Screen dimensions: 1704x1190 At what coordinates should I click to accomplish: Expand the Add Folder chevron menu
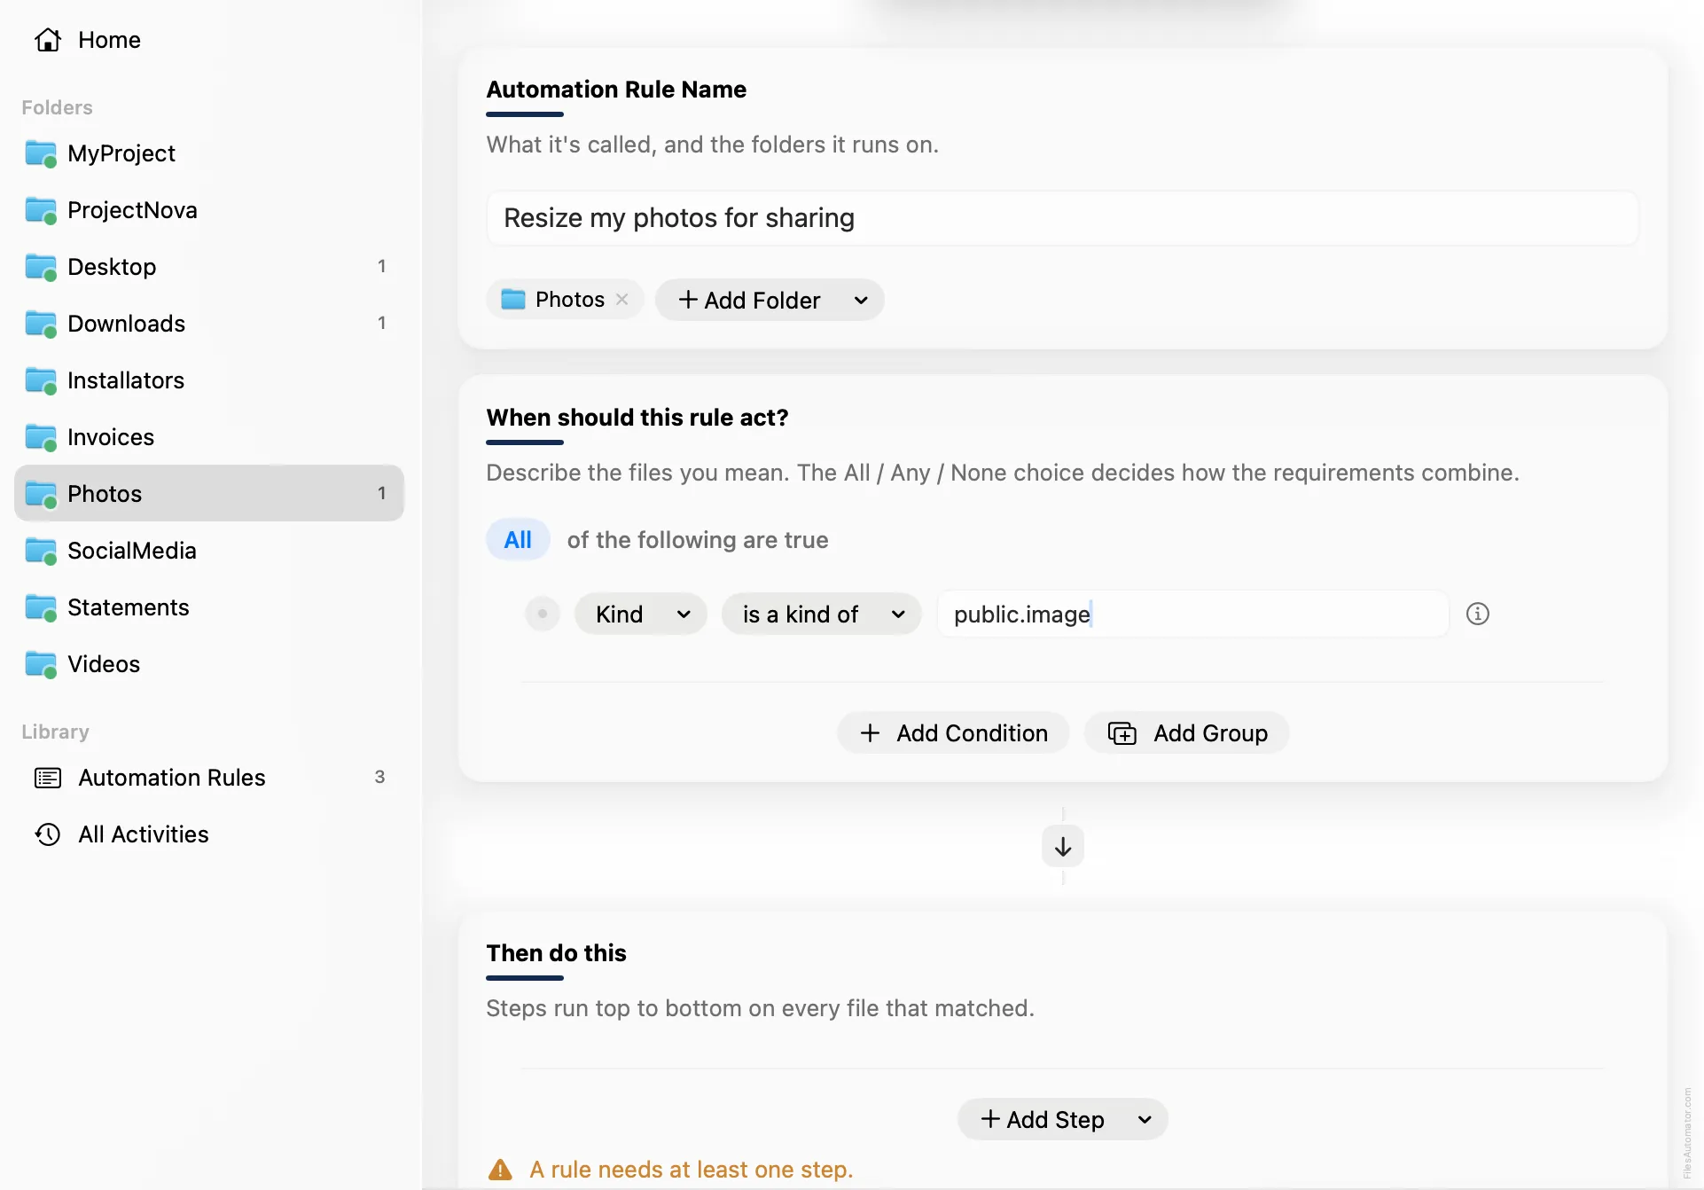coord(861,301)
